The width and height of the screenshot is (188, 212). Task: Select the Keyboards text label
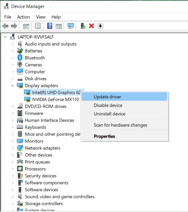pyautogui.click(x=35, y=127)
